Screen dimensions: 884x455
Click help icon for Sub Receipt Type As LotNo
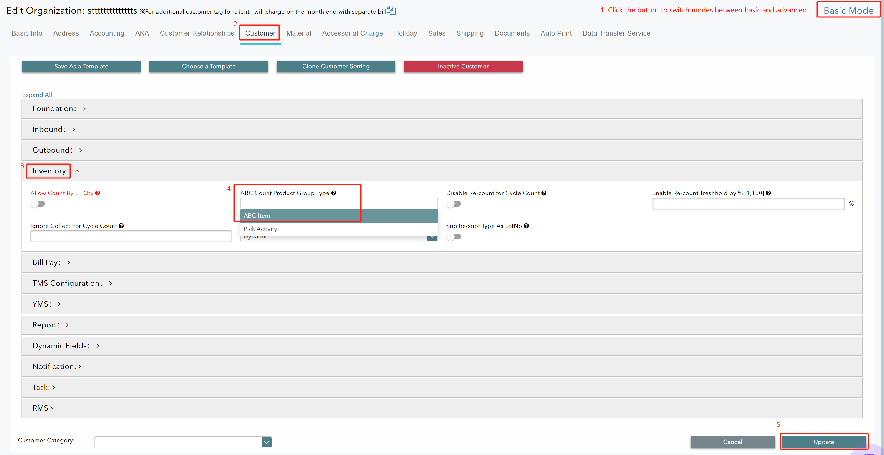[x=526, y=226]
